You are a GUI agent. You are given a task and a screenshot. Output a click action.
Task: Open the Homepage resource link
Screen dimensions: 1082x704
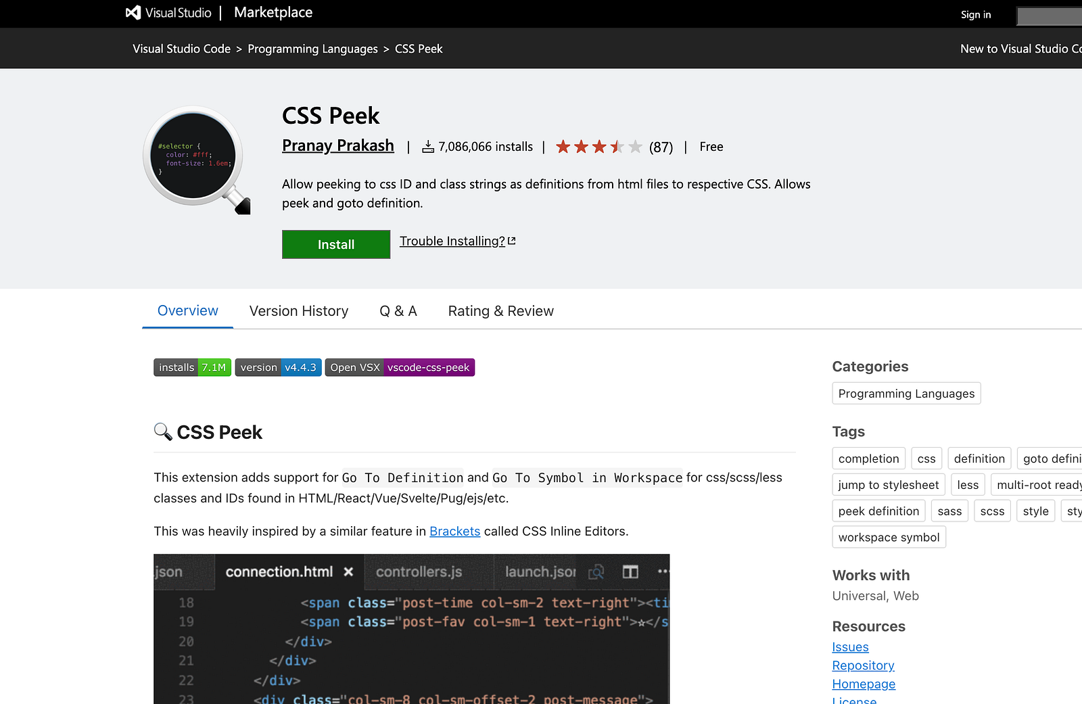coord(864,684)
